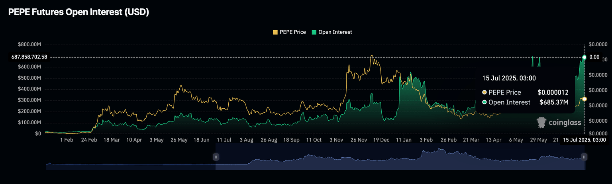Click the 687,858,702.58 crosshair value label
This screenshot has width=612, height=184.
tap(29, 57)
